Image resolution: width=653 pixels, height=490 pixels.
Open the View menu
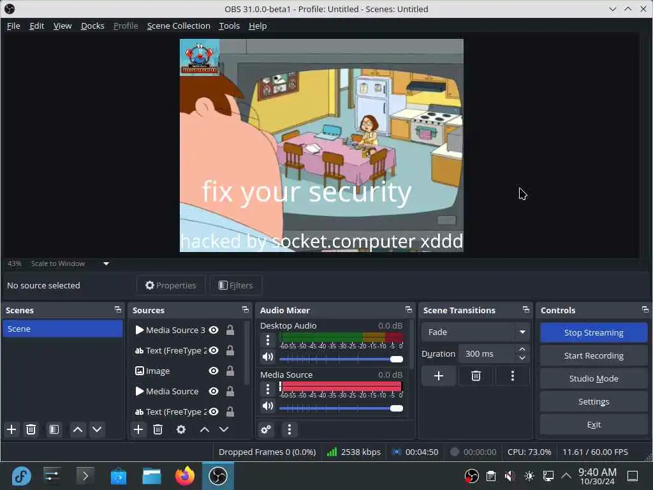[x=62, y=26]
